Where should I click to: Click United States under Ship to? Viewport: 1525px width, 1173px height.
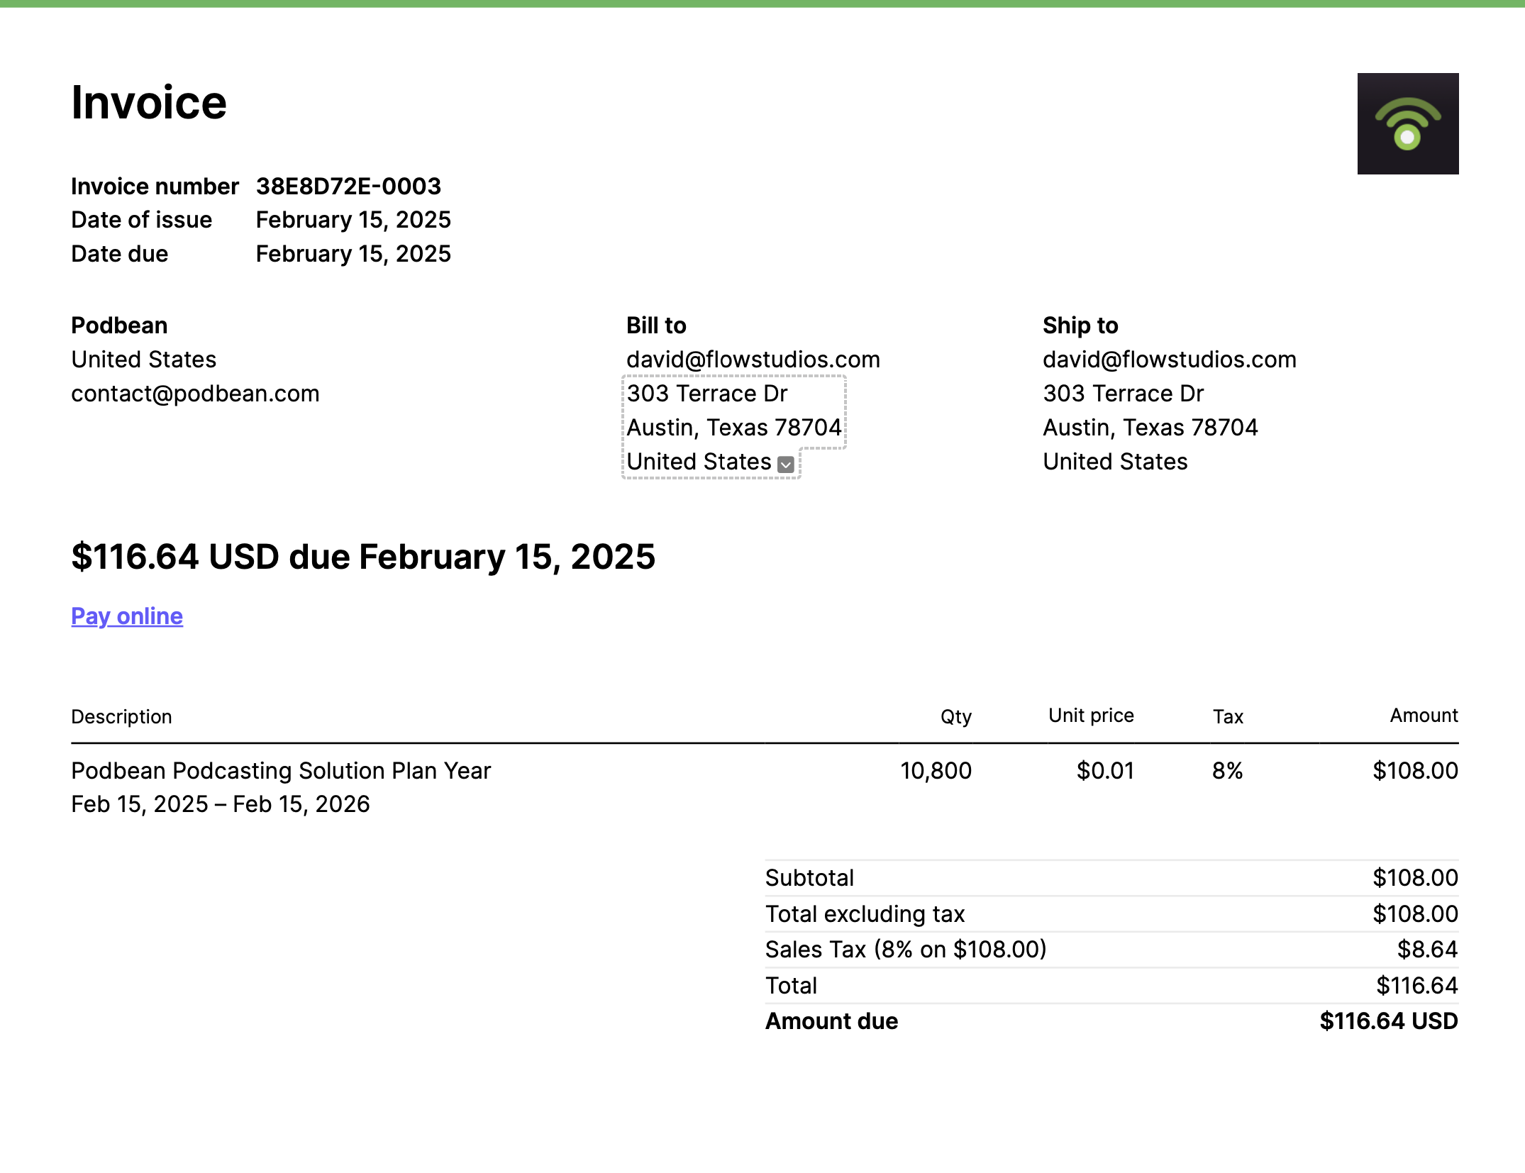[x=1115, y=462]
